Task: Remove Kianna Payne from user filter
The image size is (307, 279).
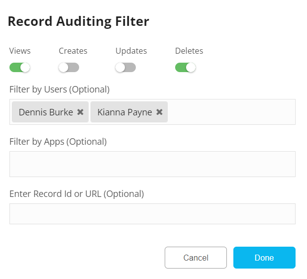Action: point(159,112)
